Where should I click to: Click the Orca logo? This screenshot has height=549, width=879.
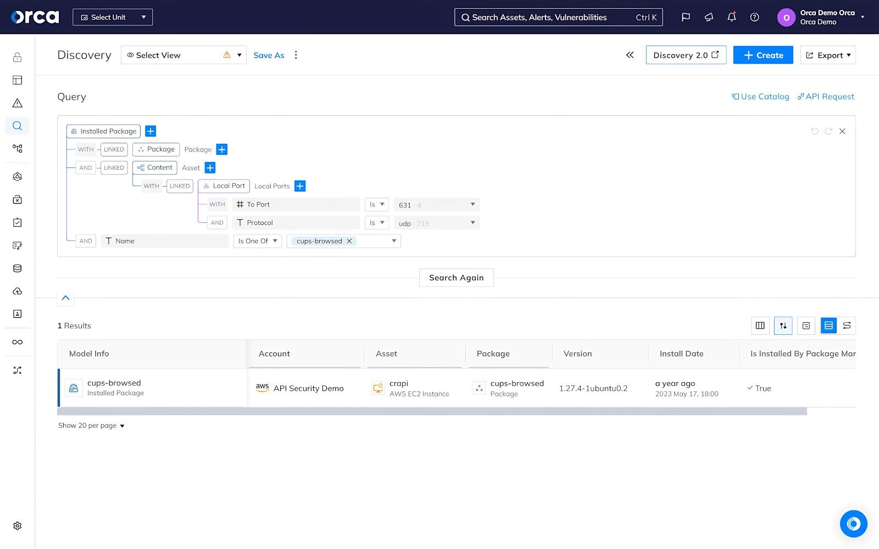(x=35, y=17)
